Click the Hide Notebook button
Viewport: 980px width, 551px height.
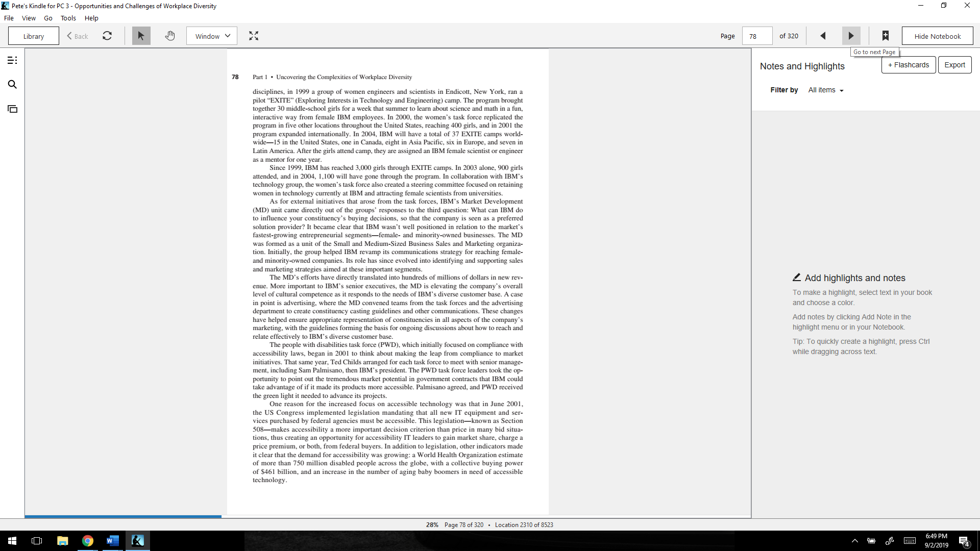[938, 36]
